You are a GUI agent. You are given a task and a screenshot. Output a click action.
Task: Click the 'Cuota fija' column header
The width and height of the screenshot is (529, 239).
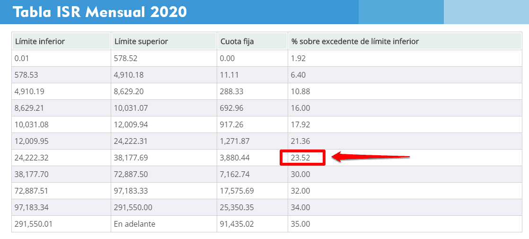[x=252, y=42]
